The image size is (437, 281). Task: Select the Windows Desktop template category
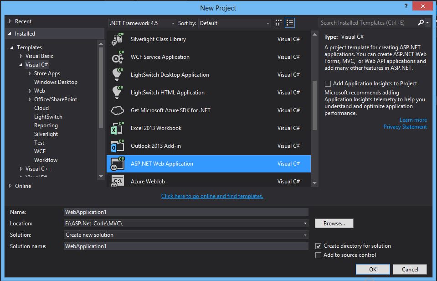[56, 82]
